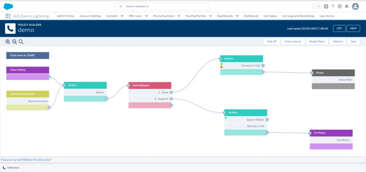
Task: Click the Salesforce help question mark icon
Action: point(333,6)
